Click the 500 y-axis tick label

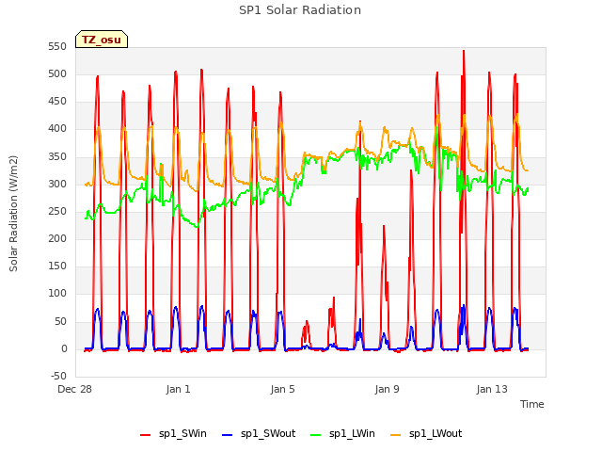(x=57, y=74)
